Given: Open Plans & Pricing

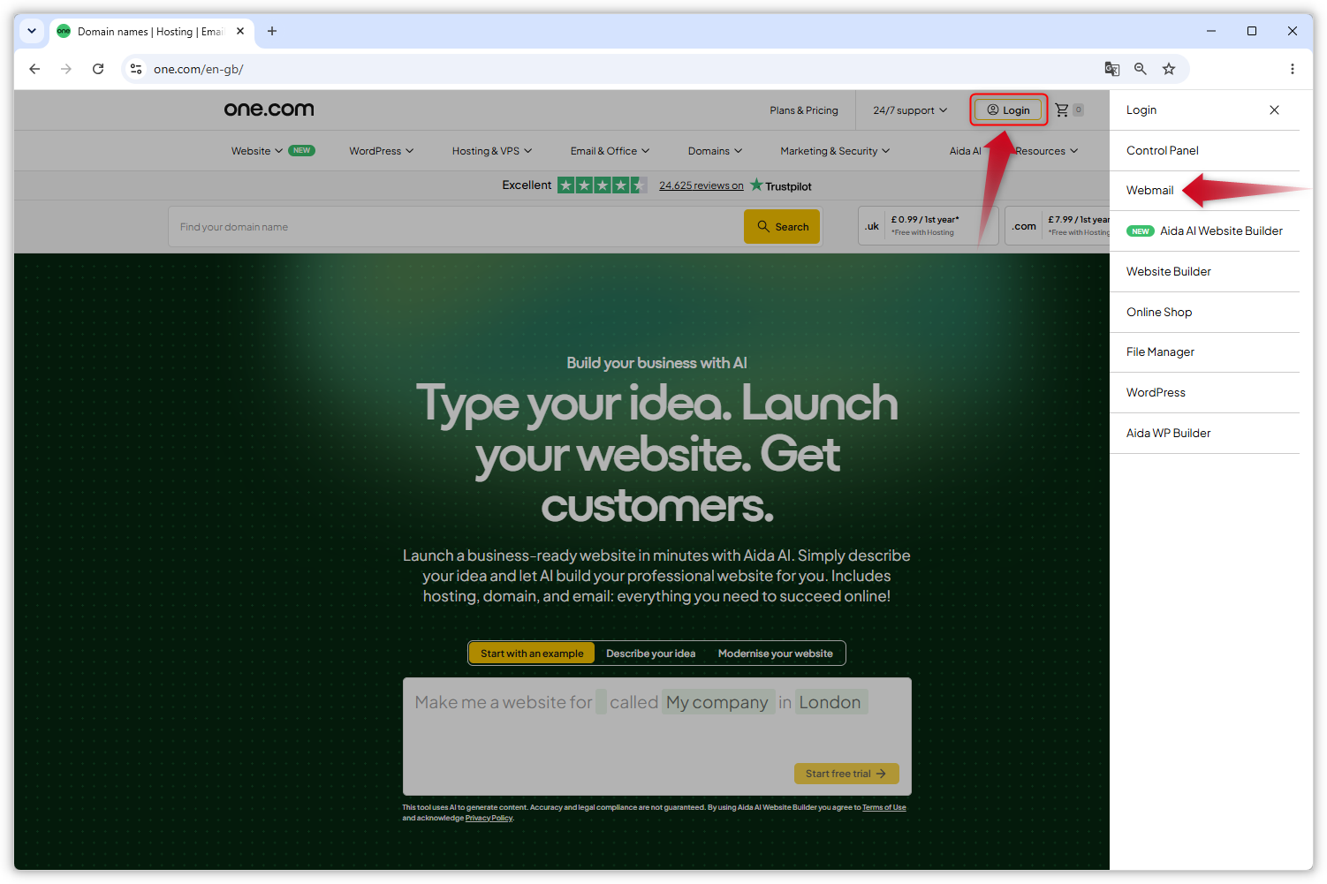Looking at the screenshot, I should point(804,110).
